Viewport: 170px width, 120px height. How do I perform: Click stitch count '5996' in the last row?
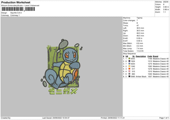[x=133, y=76]
